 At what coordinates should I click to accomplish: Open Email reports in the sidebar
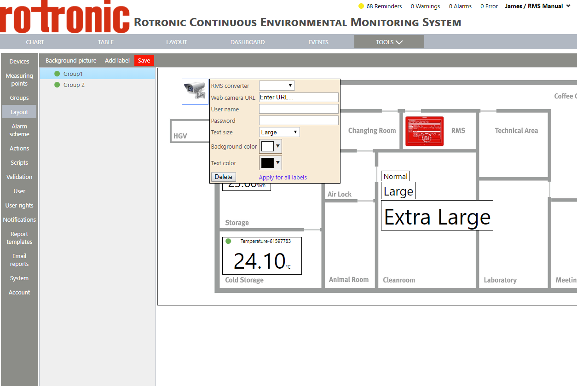point(19,260)
